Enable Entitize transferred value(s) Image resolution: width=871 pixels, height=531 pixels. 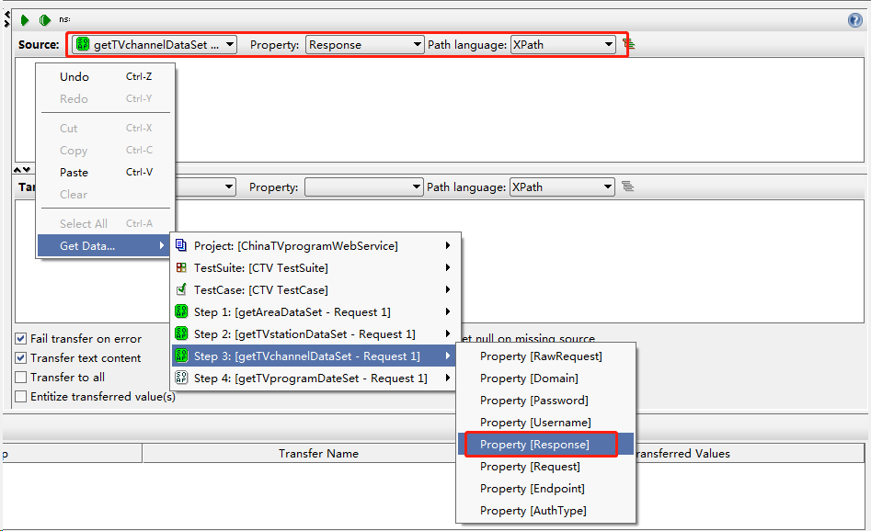(x=21, y=396)
